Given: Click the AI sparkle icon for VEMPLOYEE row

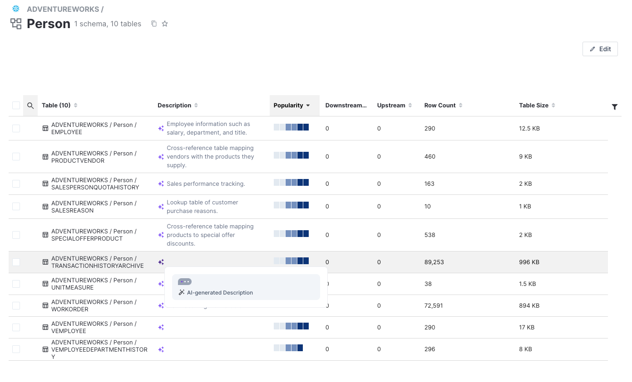Looking at the screenshot, I should coord(161,327).
